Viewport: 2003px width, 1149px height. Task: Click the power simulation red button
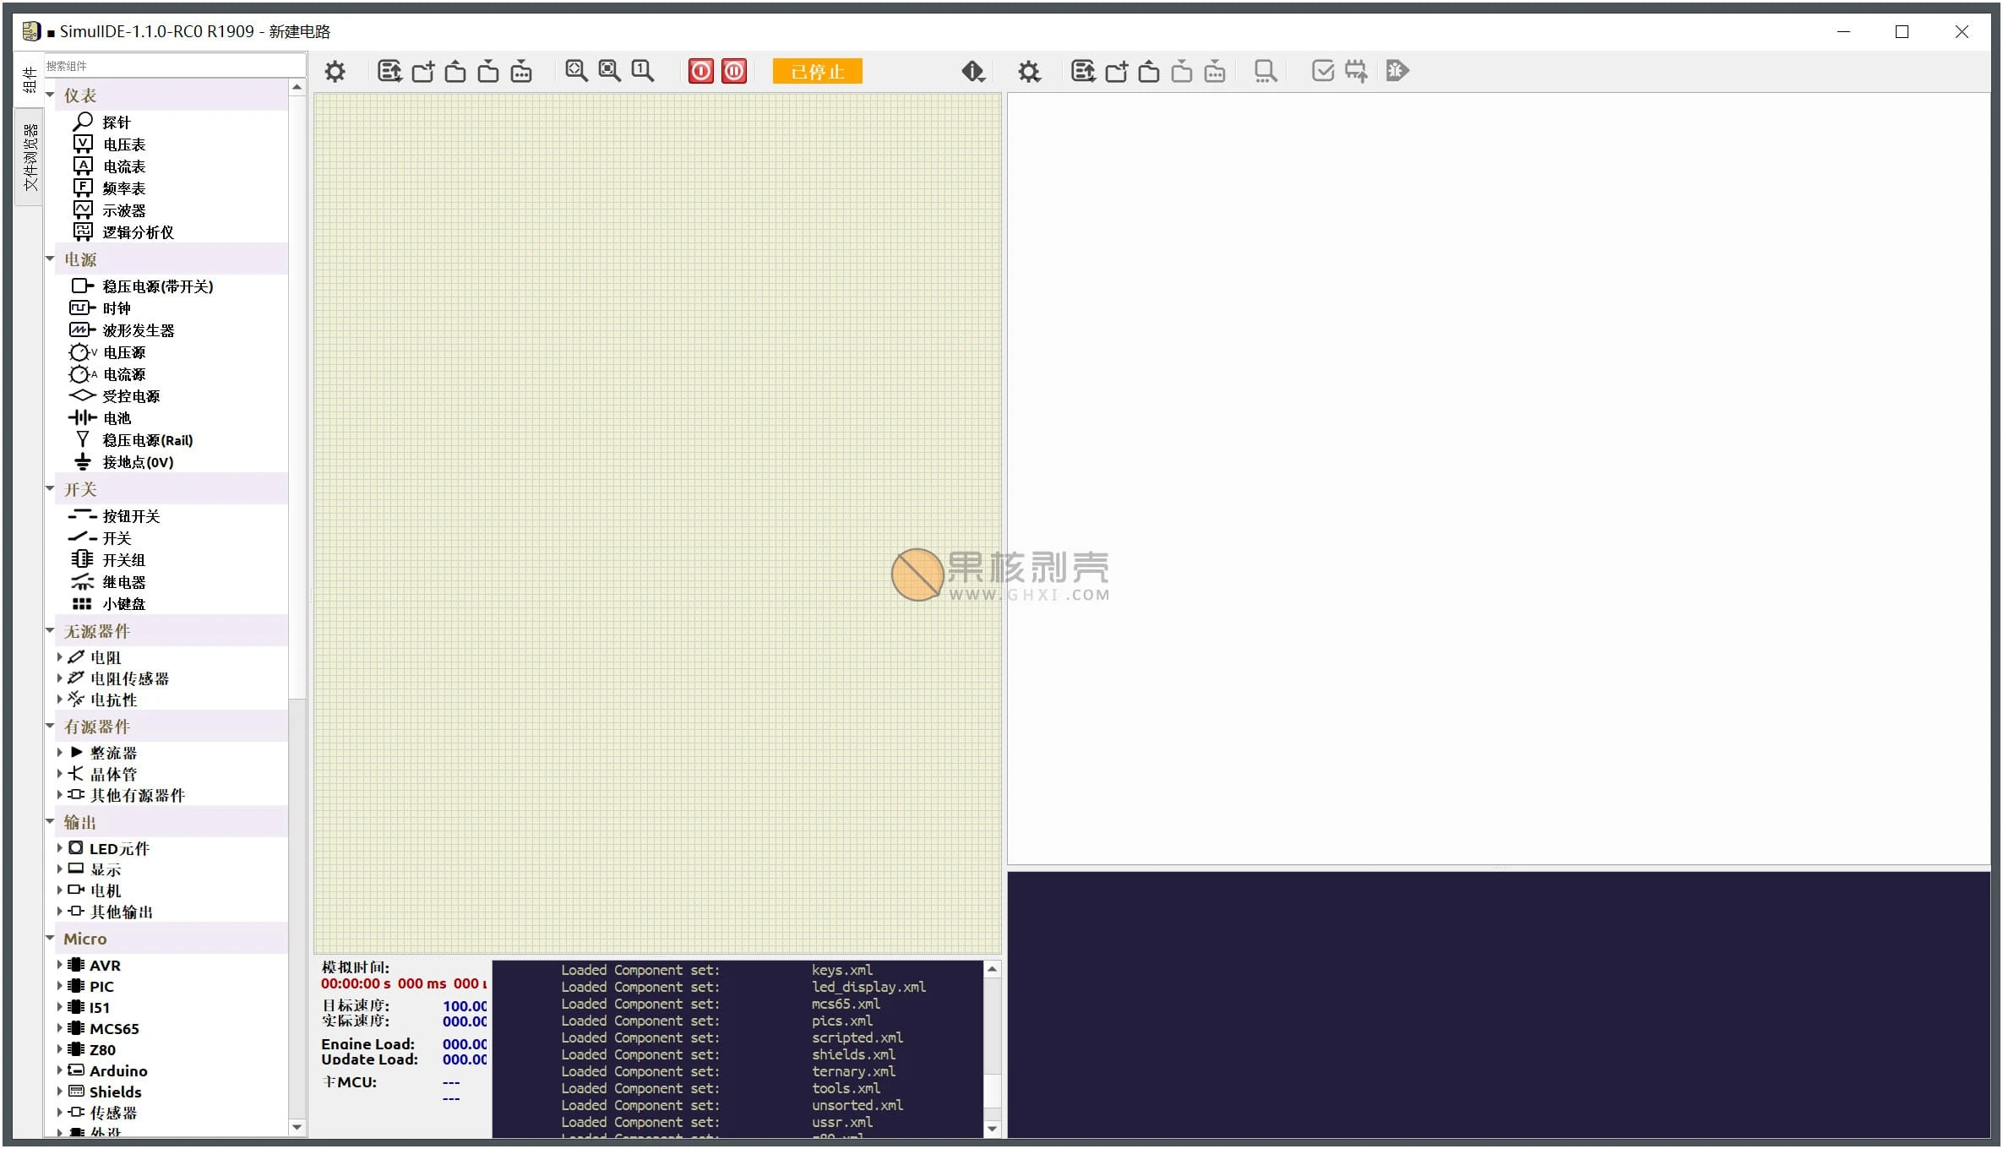click(x=700, y=72)
